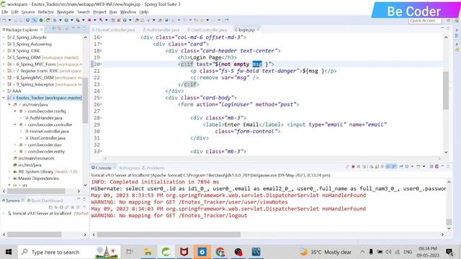Click Package Explorer horizontal scrollbar thumb
Image resolution: width=461 pixels, height=259 pixels.
36,191
